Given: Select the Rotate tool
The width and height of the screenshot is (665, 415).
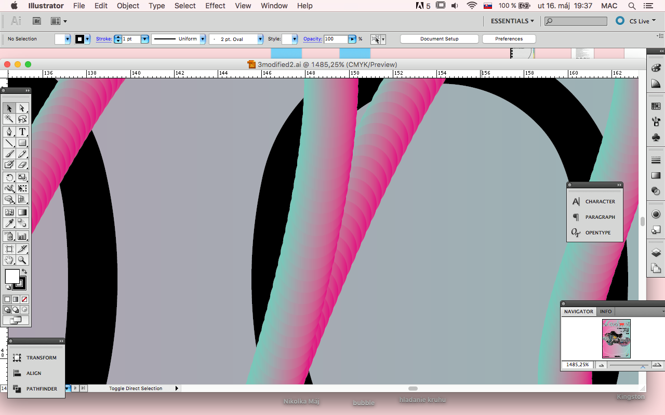Looking at the screenshot, I should (x=9, y=177).
